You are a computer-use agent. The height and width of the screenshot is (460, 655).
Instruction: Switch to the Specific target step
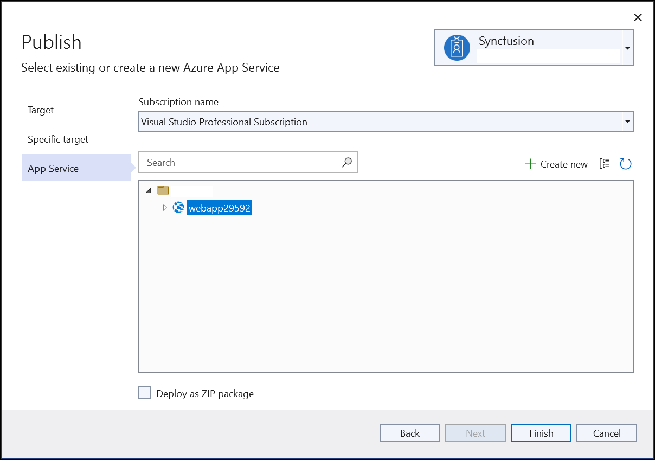pyautogui.click(x=58, y=139)
